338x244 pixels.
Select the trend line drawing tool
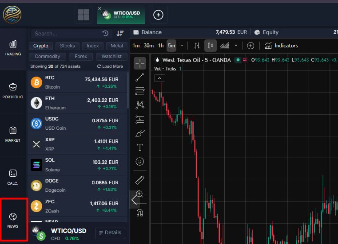point(140,77)
